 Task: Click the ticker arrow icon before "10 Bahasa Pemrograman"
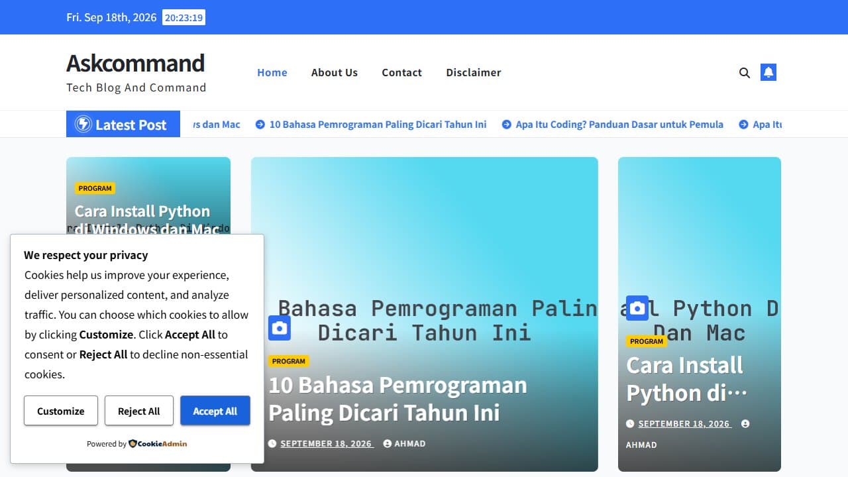coord(260,125)
